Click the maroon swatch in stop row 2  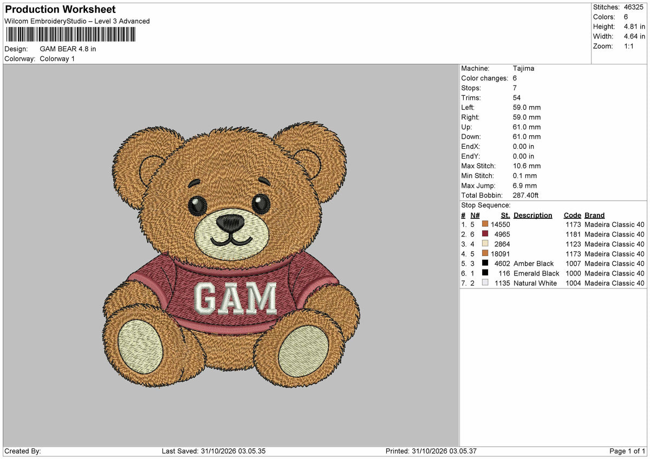point(485,234)
